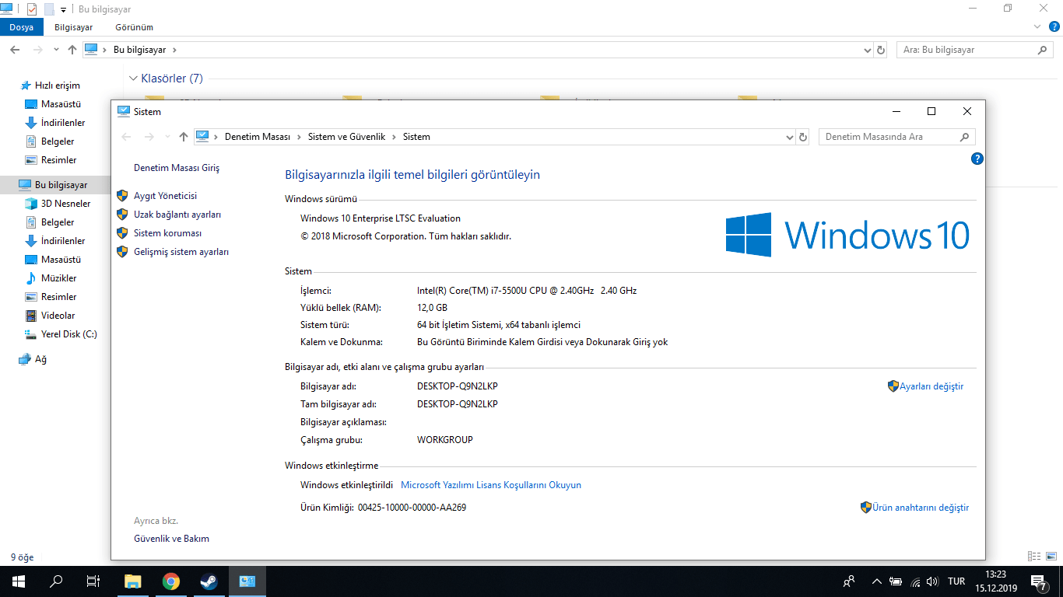Switch to the Görünüm ribbon tab
This screenshot has width=1063, height=597.
[x=134, y=27]
